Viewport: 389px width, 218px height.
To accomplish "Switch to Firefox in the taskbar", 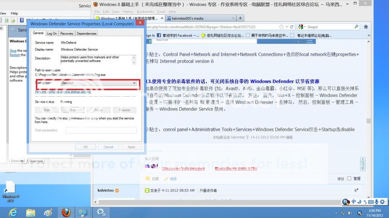I will (x=66, y=212).
